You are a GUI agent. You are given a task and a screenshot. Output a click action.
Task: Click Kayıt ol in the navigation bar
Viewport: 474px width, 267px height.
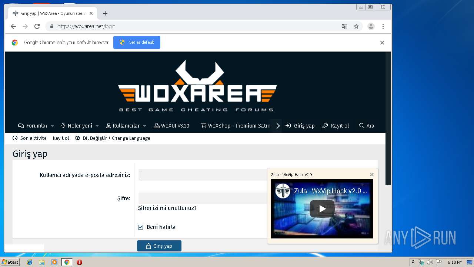[x=336, y=126]
